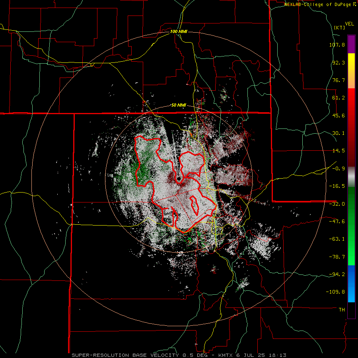Click the -78.7 velocity scale value
Viewport: 358px width, 358px height.
pyautogui.click(x=337, y=257)
